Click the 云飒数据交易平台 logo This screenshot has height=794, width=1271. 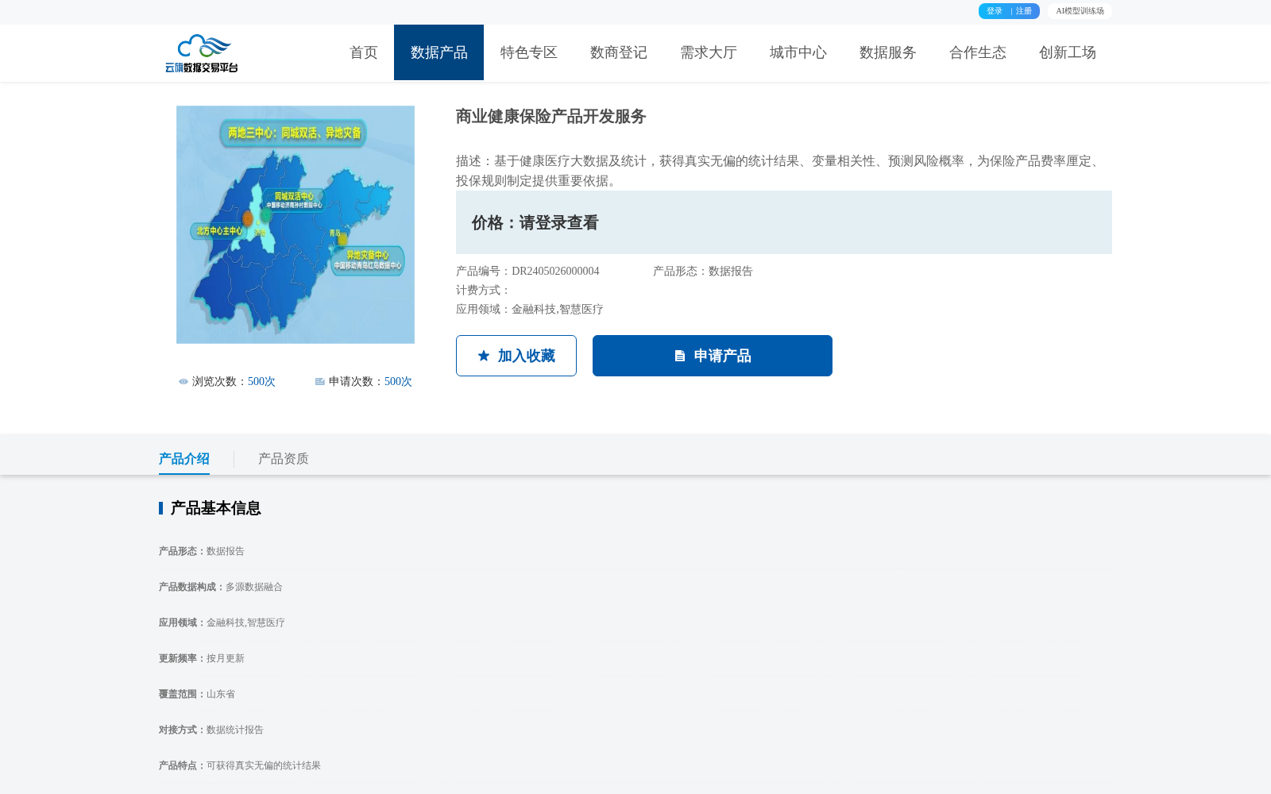click(202, 53)
